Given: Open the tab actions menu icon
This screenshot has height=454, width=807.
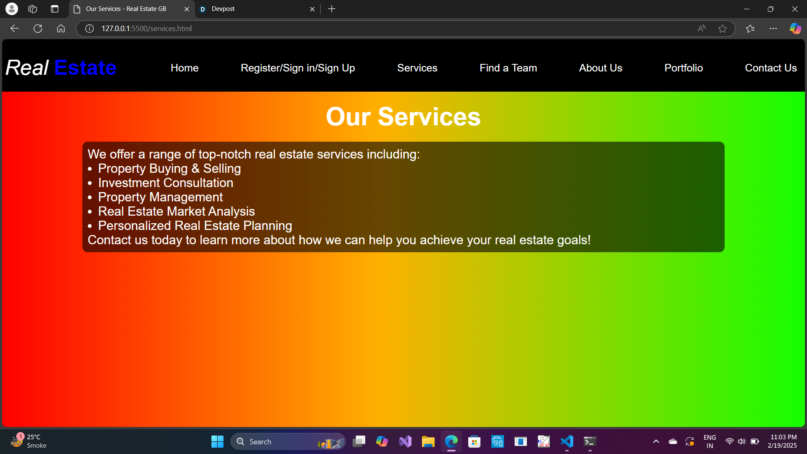Looking at the screenshot, I should click(x=55, y=9).
